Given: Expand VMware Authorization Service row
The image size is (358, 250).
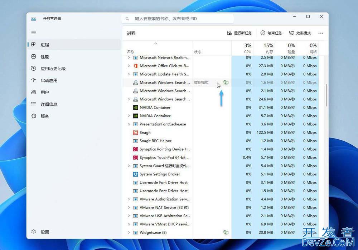Looking at the screenshot, I should click(129, 199).
